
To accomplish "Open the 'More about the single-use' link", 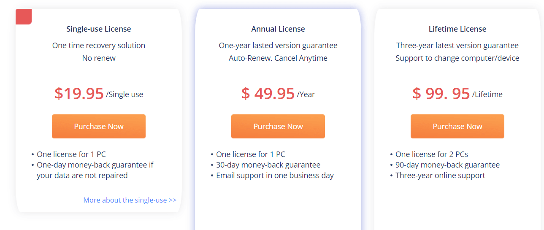I will point(130,200).
